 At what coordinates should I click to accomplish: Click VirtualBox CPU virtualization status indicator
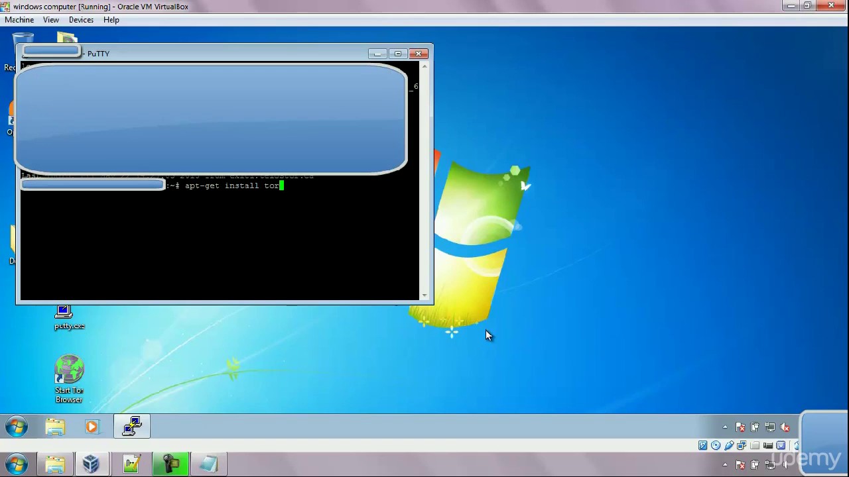[x=781, y=445]
